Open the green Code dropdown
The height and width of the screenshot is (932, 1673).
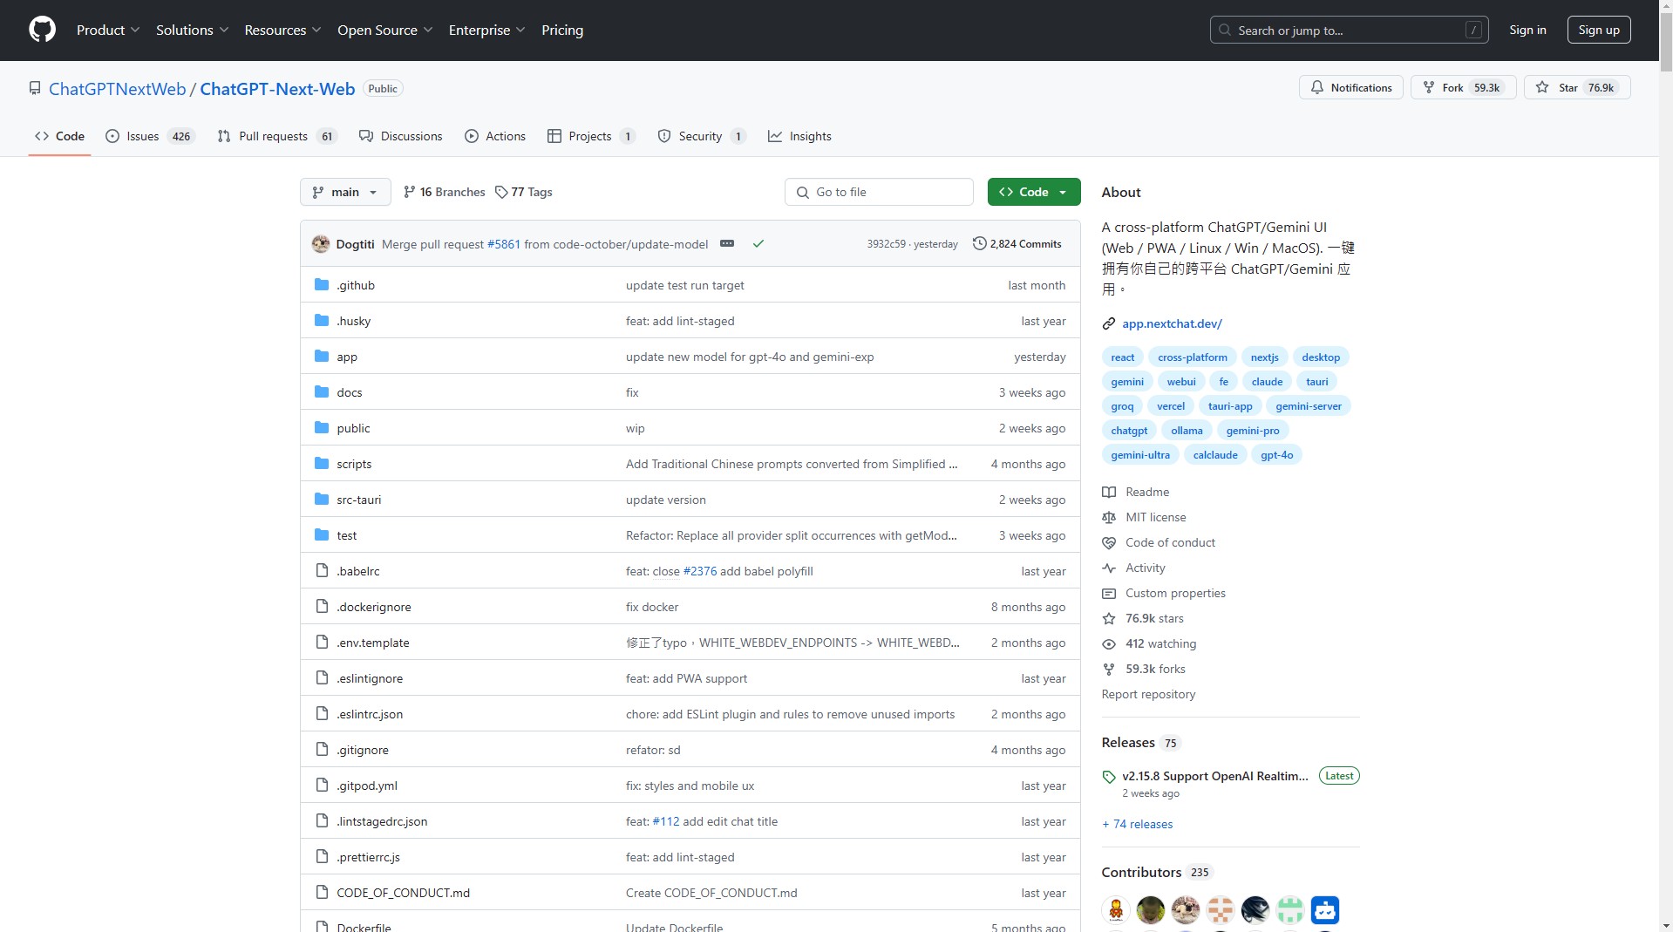(x=1034, y=192)
